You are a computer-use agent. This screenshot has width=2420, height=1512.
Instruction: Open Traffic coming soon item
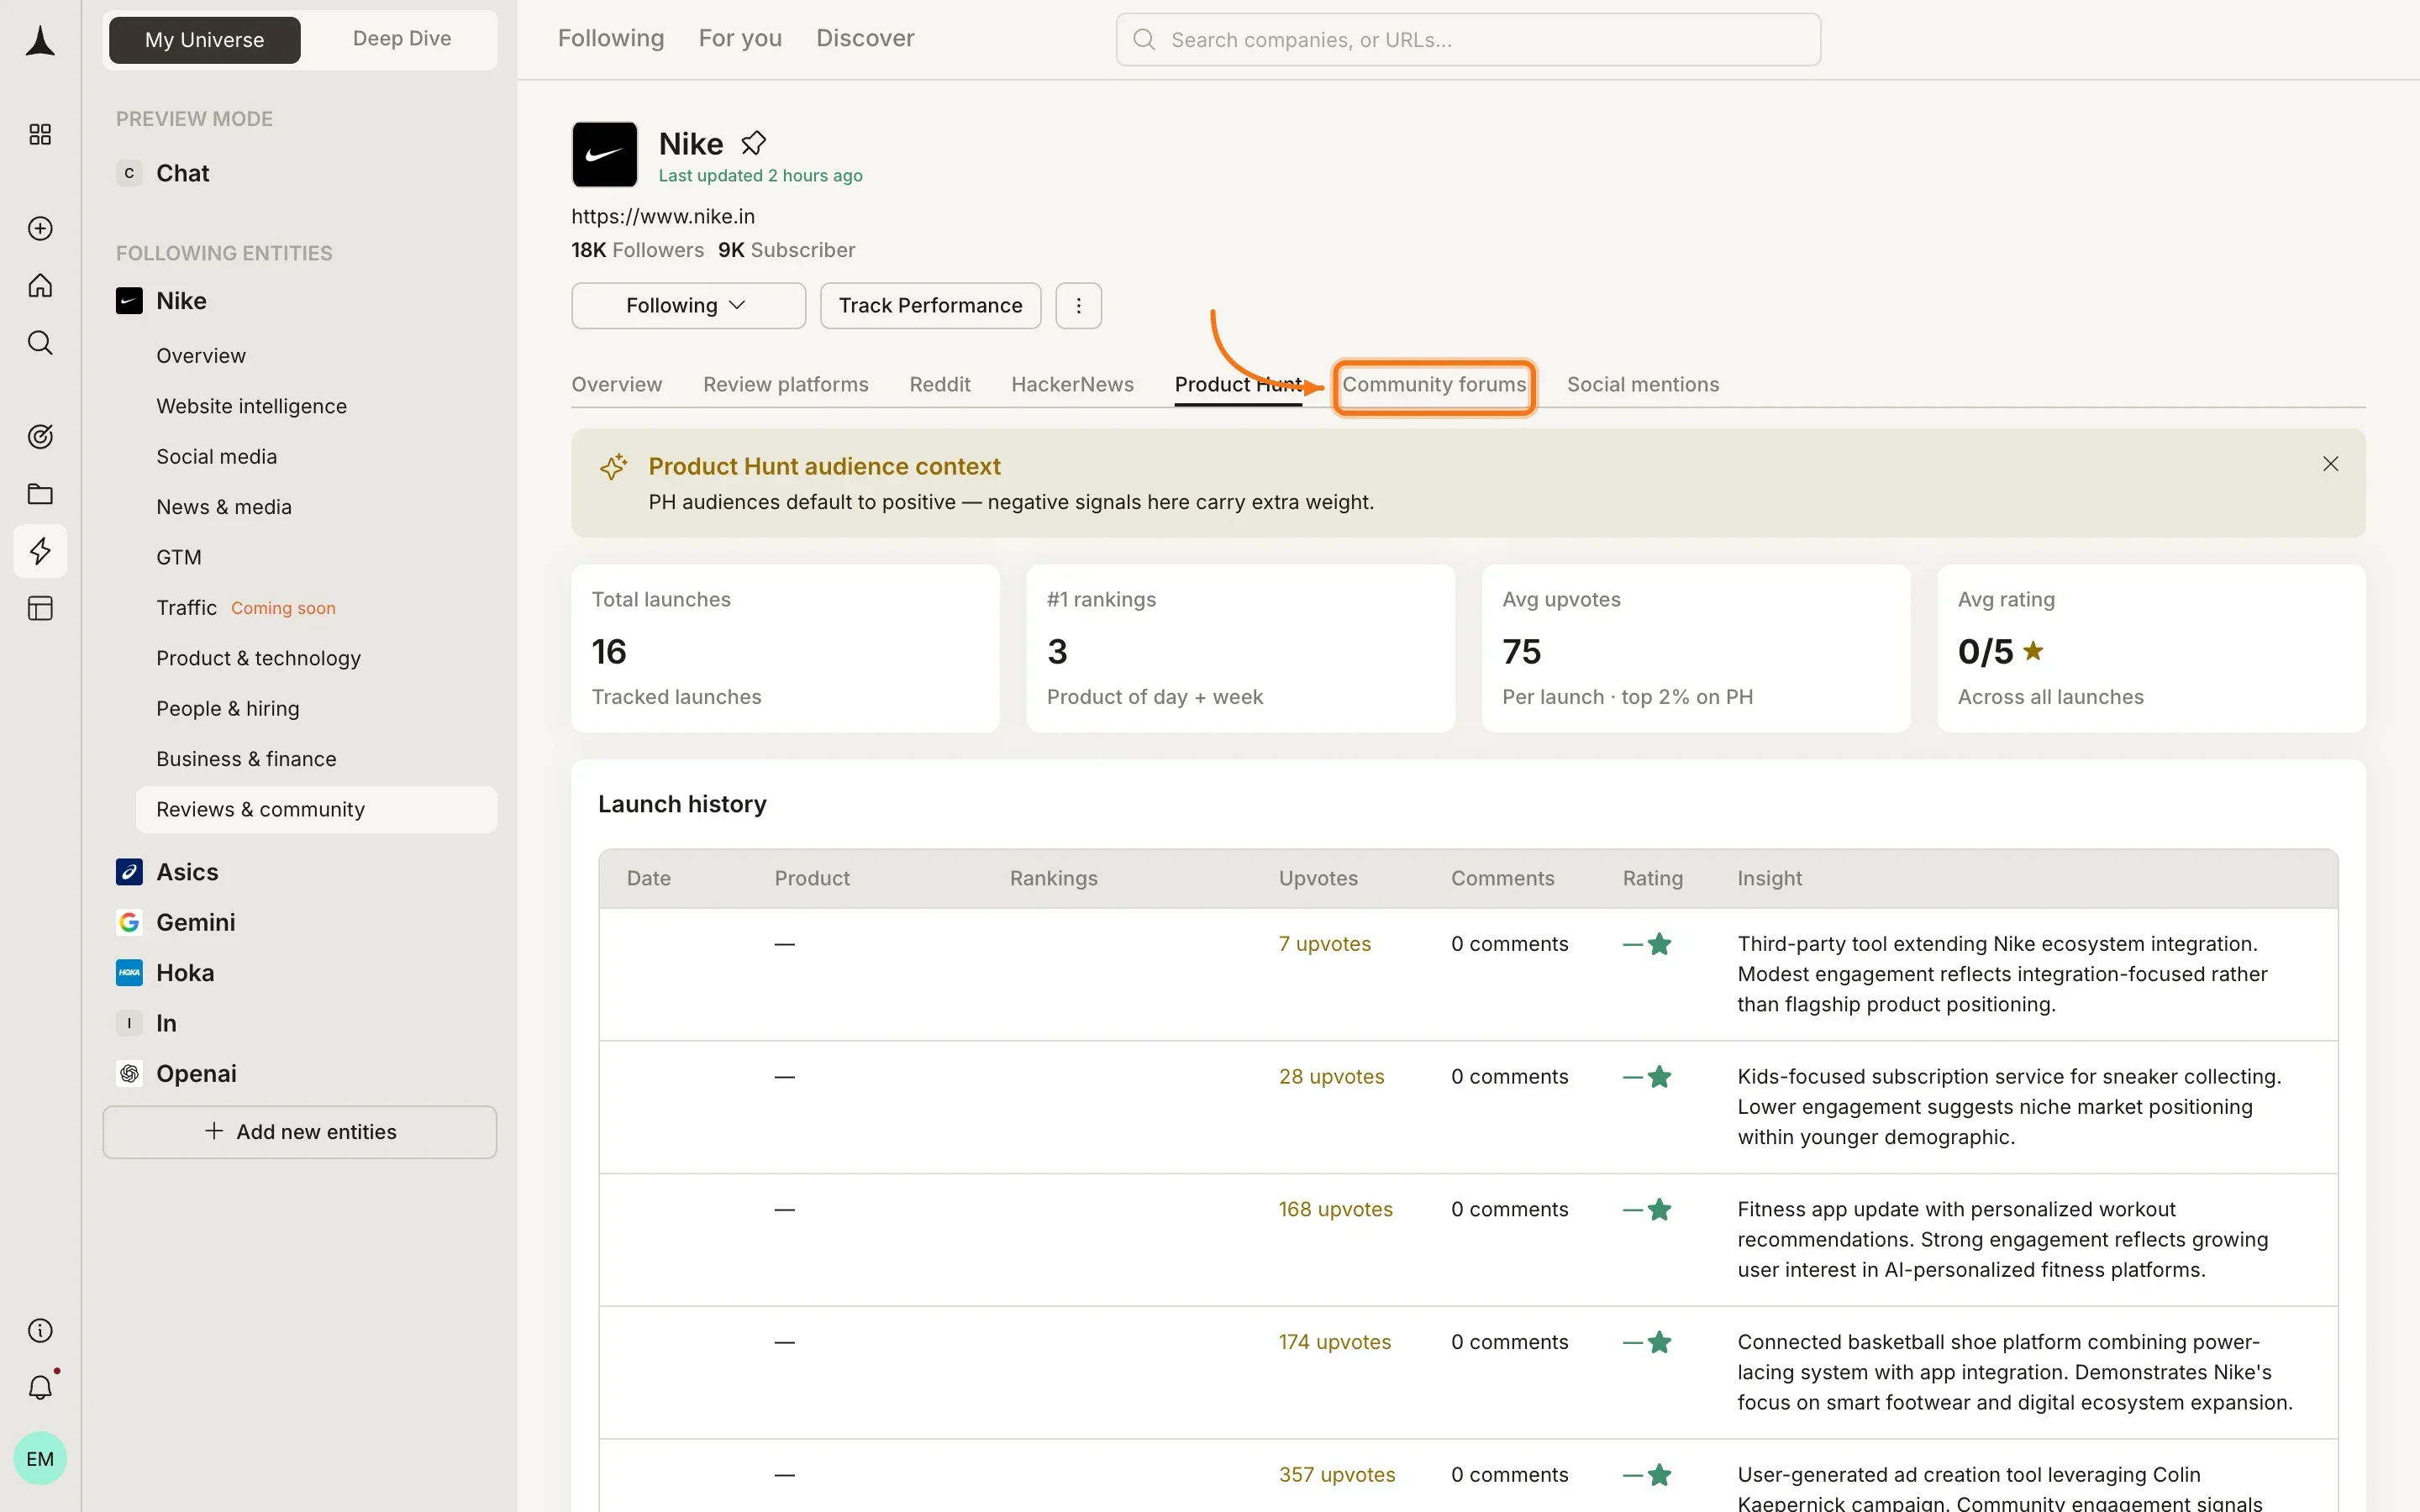[x=246, y=608]
